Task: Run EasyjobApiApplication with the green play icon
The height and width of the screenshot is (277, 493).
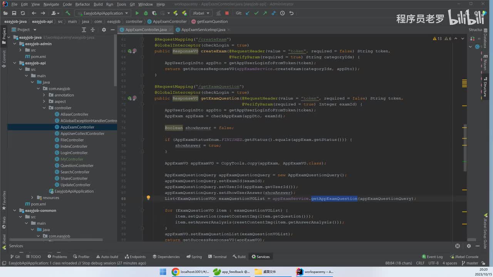Action: (137, 13)
